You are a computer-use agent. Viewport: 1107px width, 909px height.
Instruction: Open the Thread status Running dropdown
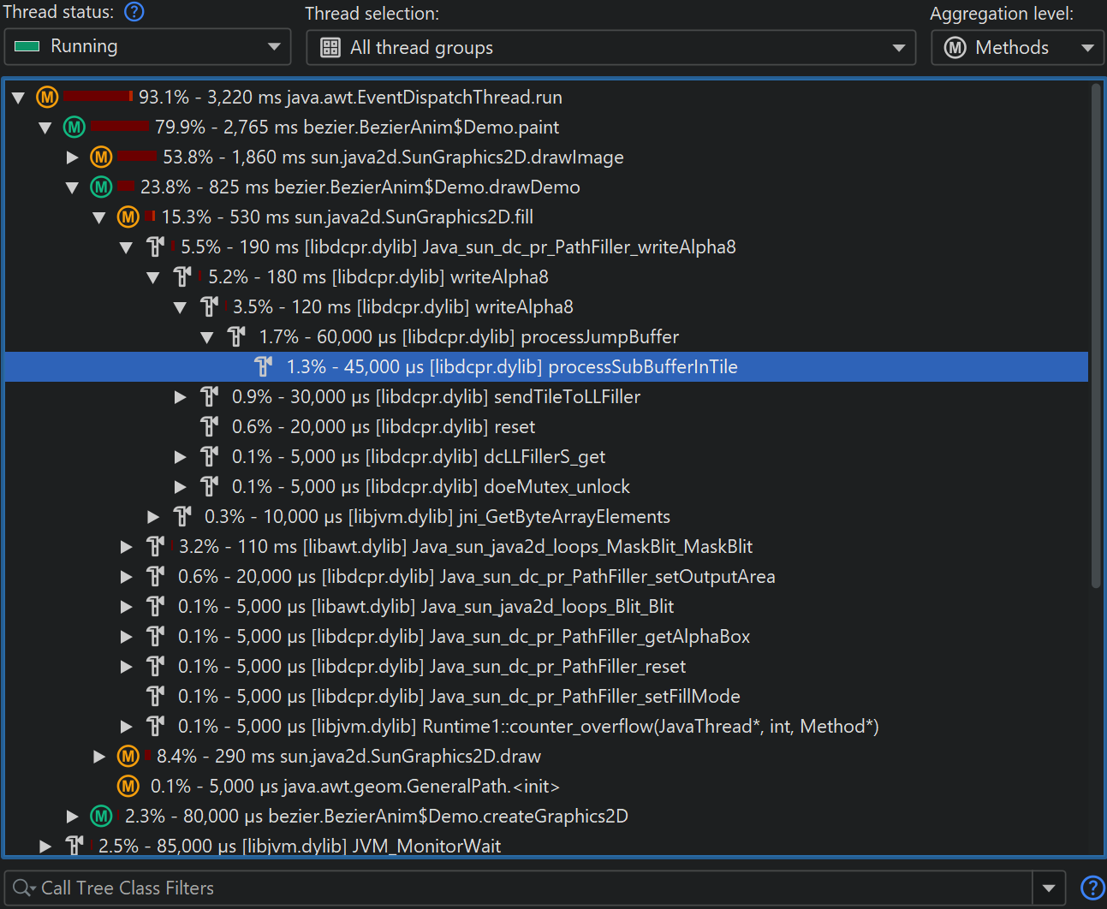[x=147, y=47]
